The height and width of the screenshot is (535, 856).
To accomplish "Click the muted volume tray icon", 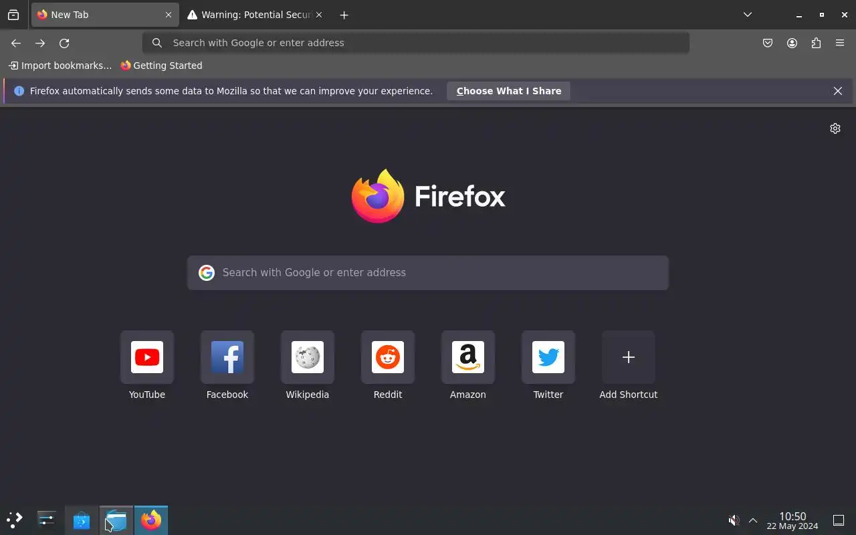I will pos(734,520).
